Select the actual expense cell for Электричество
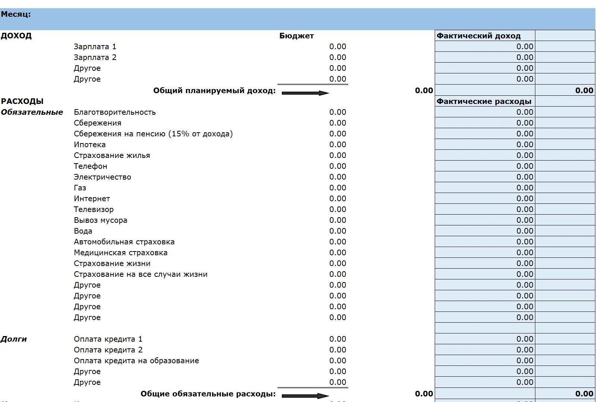Viewport: 598px width, 402px height. point(485,177)
